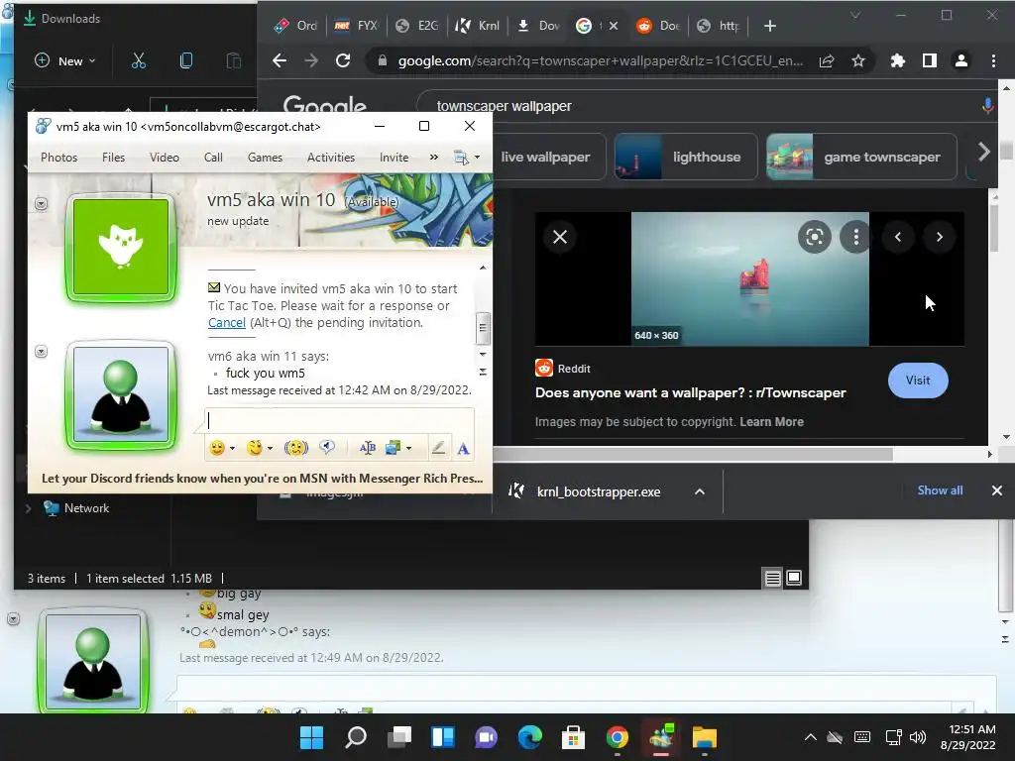The image size is (1015, 761).
Task: Switch to the Krnl Chrome tab
Action: [x=477, y=26]
